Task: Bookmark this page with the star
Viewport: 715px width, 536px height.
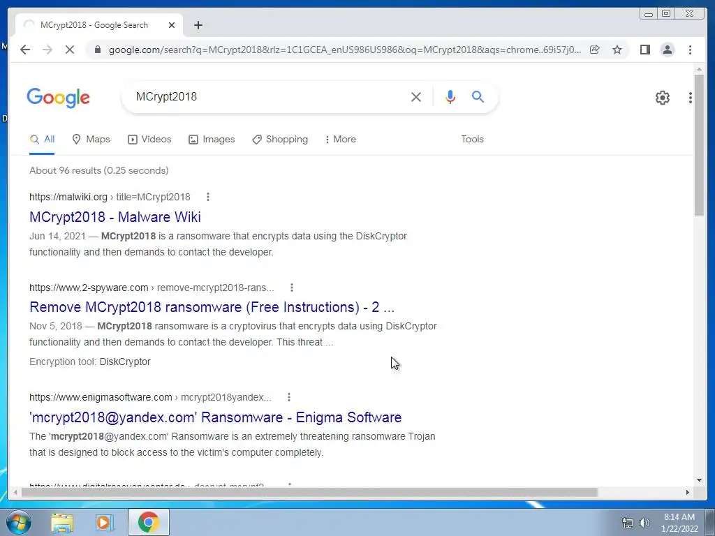Action: [617, 50]
